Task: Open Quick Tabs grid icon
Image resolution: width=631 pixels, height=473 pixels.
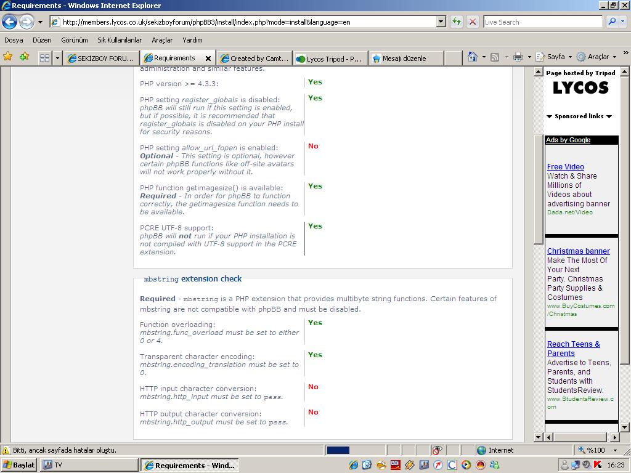Action: [x=44, y=59]
